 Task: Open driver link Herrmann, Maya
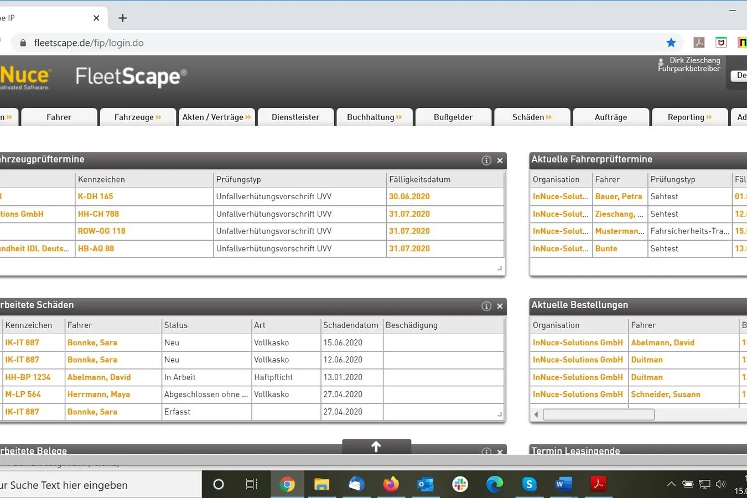tap(98, 395)
